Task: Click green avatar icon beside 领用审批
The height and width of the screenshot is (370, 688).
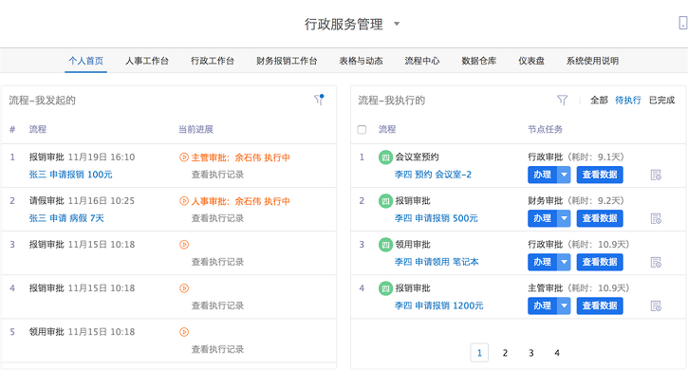Action: click(385, 245)
